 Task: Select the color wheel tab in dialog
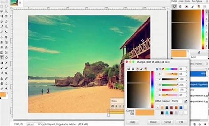click(x=137, y=69)
